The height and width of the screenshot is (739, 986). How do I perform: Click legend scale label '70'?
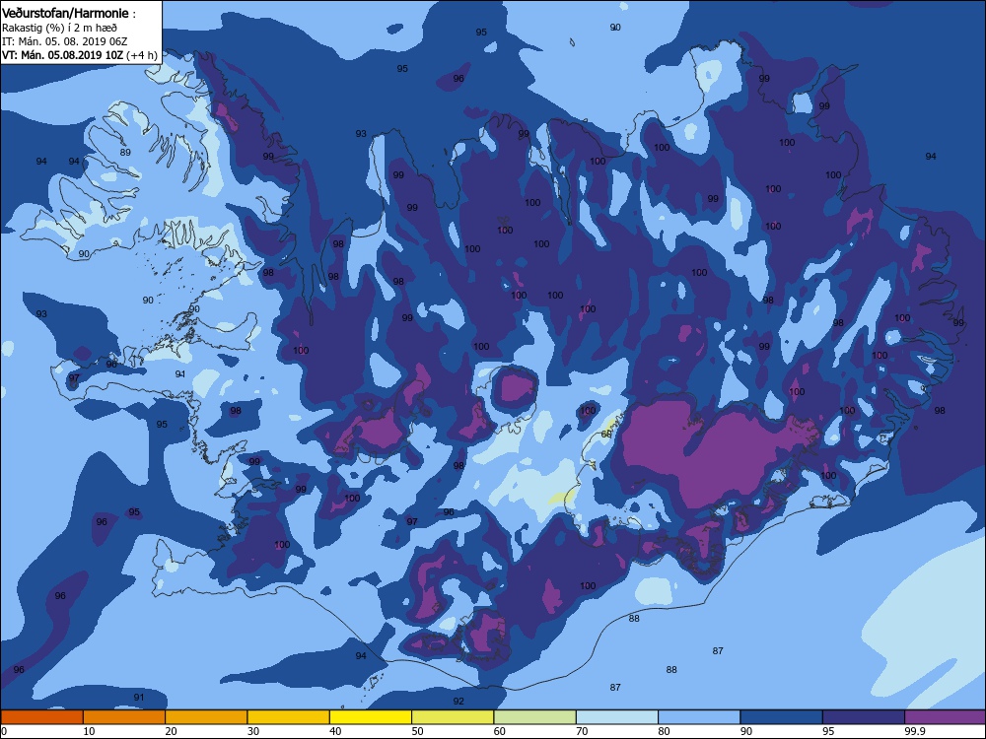tap(583, 731)
